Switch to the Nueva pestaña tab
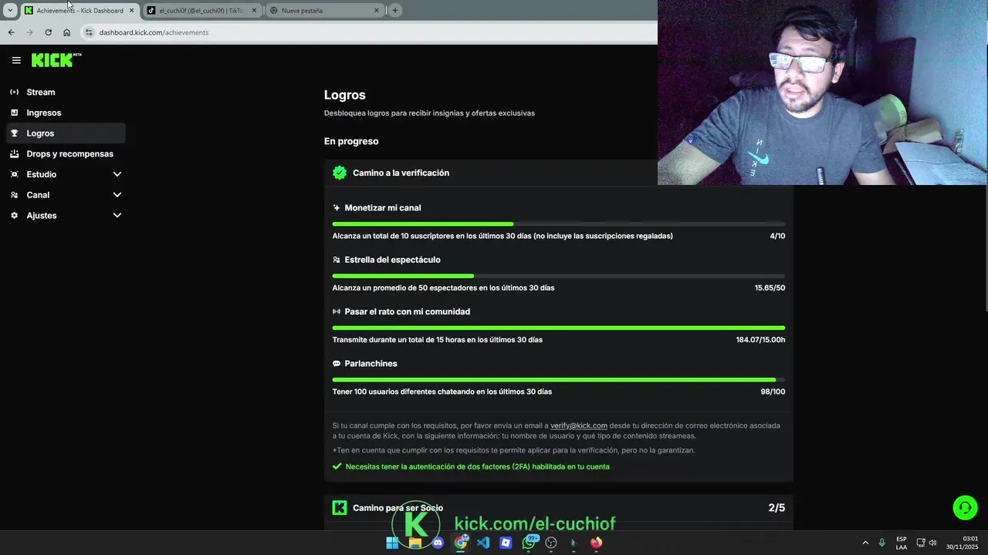Viewport: 988px width, 555px height. 324,10
